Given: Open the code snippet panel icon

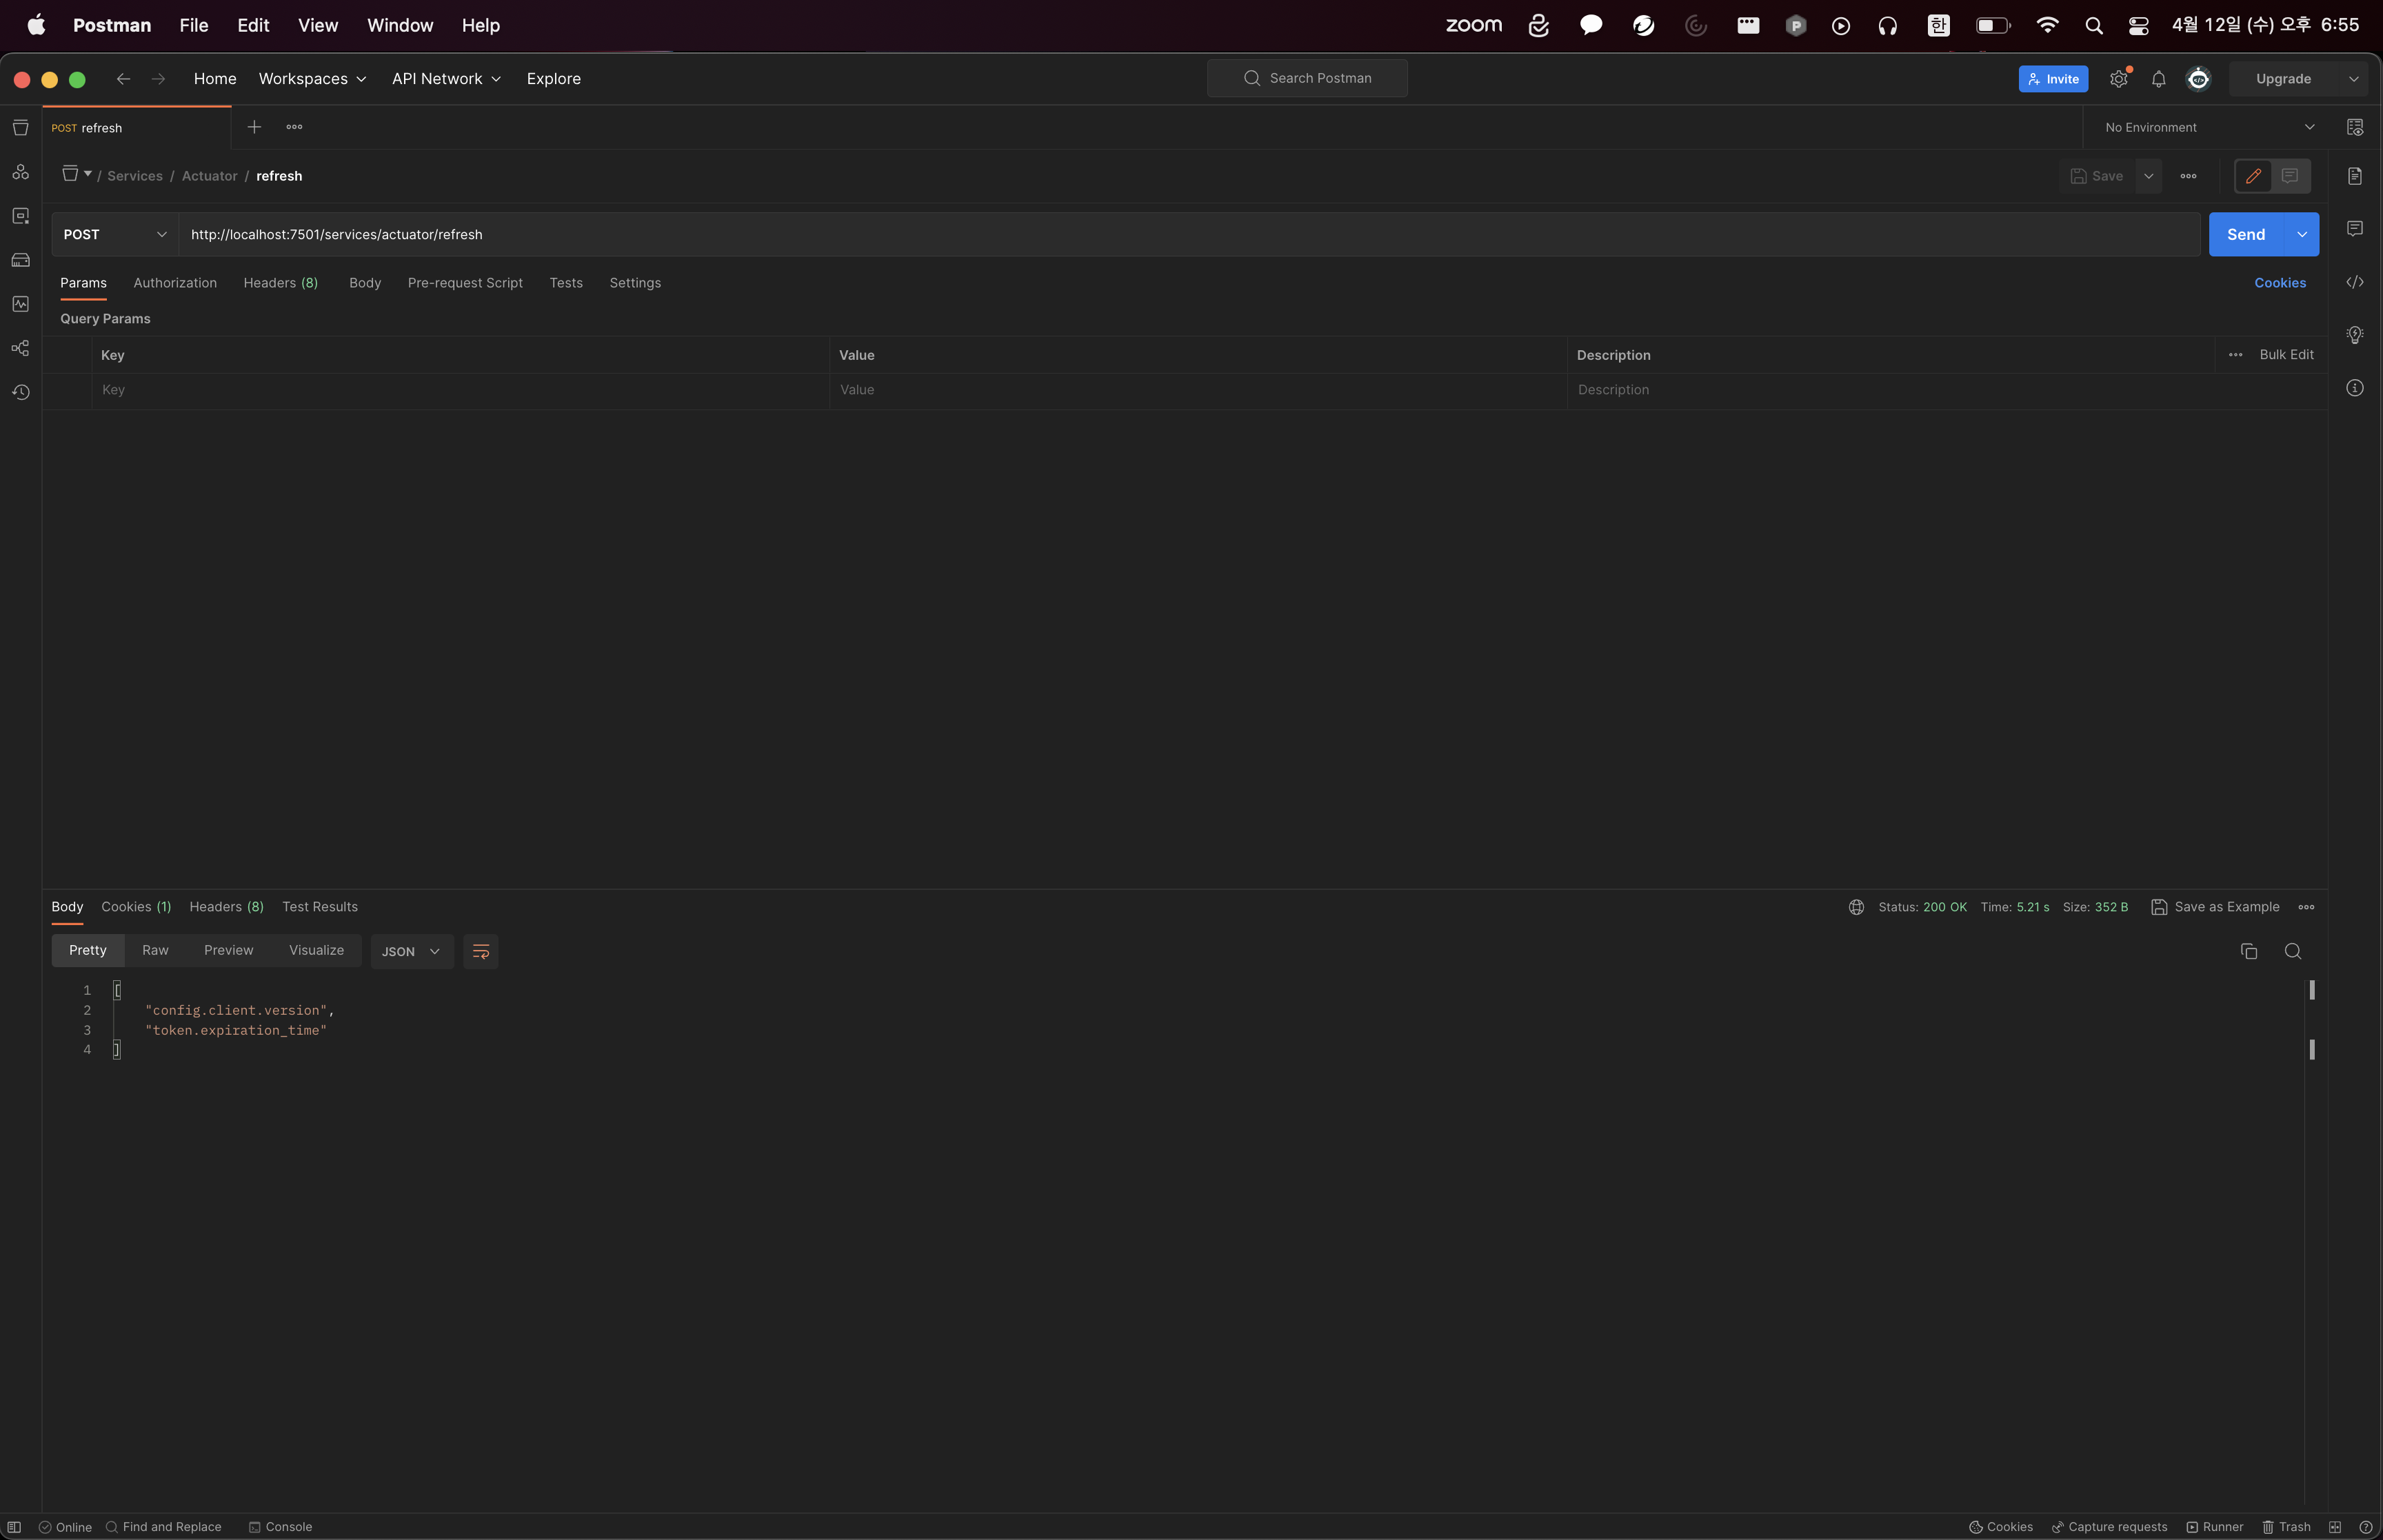Looking at the screenshot, I should [2355, 282].
